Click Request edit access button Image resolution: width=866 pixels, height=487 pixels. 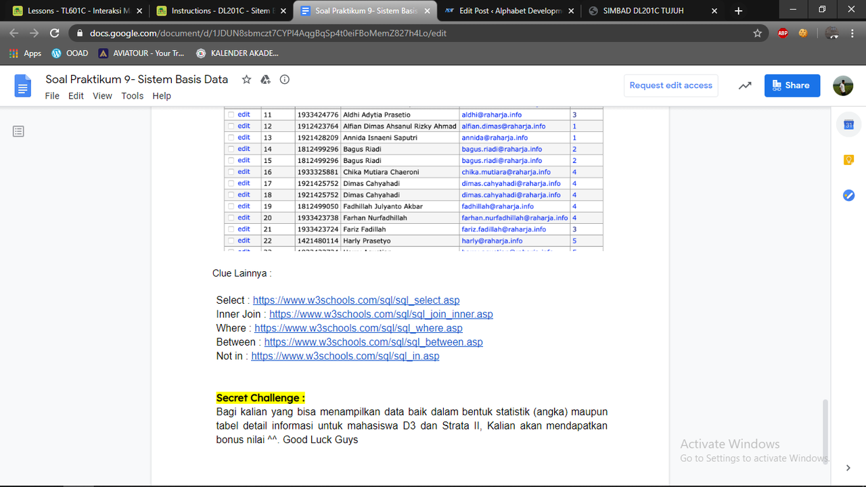click(x=670, y=85)
